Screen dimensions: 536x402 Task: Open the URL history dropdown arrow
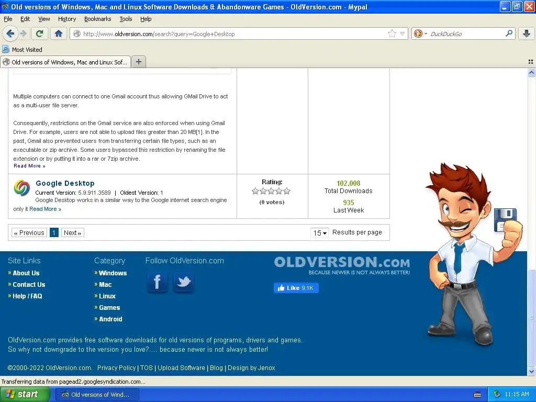[403, 33]
